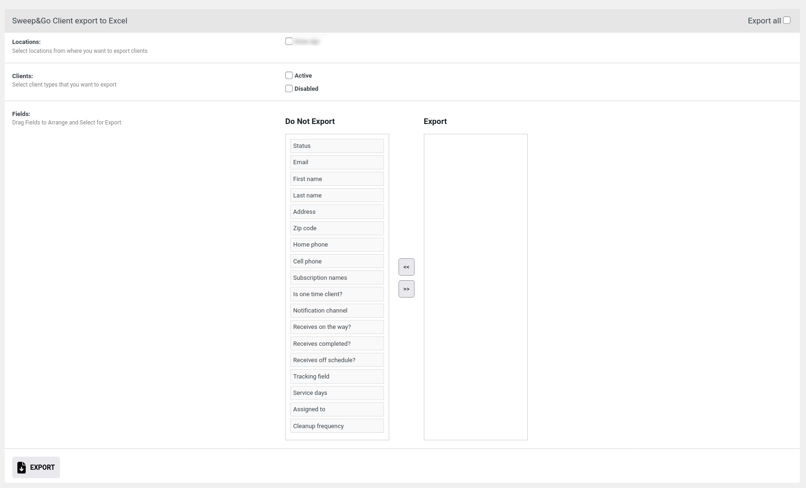Select the Subscription names field
Image resolution: width=806 pixels, height=488 pixels.
pos(337,277)
